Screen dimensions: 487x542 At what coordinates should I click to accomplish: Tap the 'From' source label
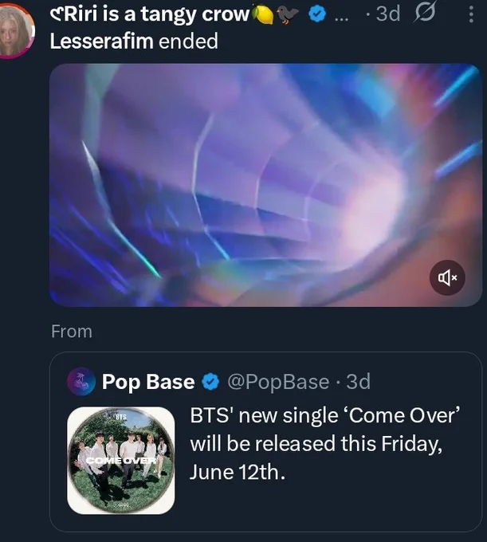72,331
